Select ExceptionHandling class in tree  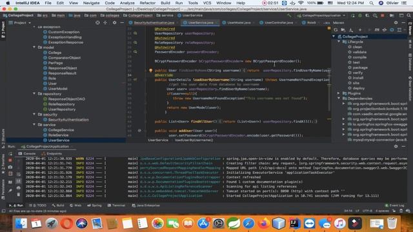tap(65, 37)
